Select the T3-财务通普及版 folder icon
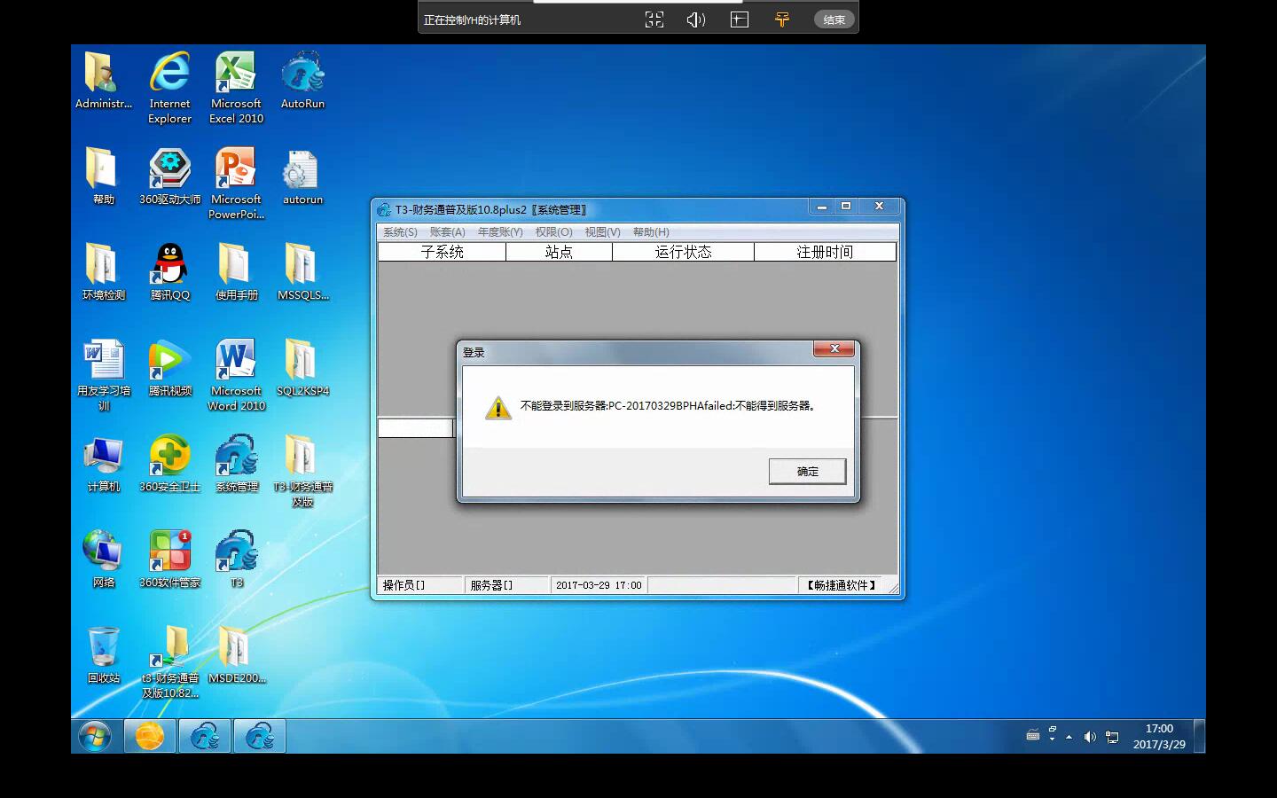This screenshot has height=798, width=1277. point(302,471)
